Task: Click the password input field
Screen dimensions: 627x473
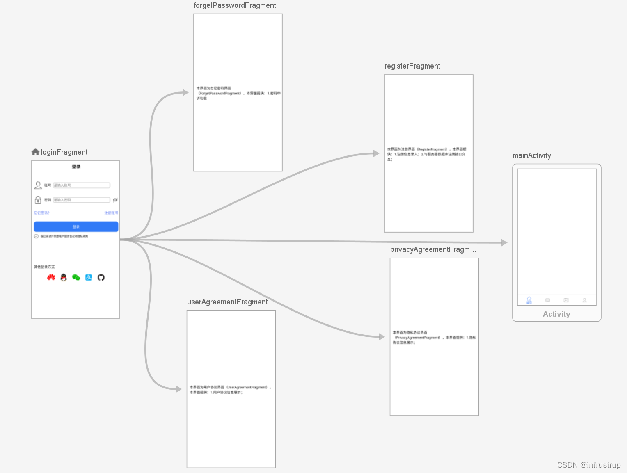Action: (82, 200)
